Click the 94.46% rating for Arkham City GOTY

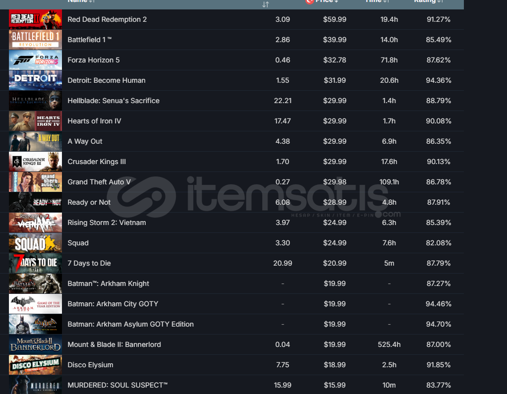click(439, 304)
